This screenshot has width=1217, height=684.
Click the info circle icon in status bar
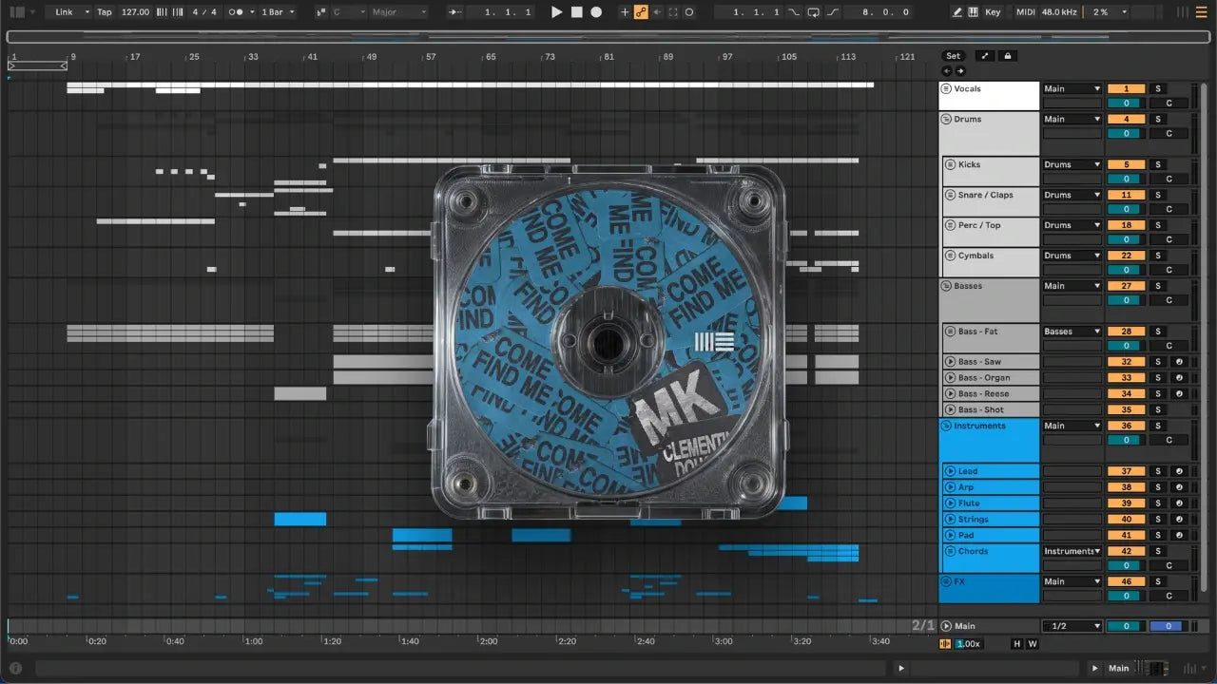point(15,668)
